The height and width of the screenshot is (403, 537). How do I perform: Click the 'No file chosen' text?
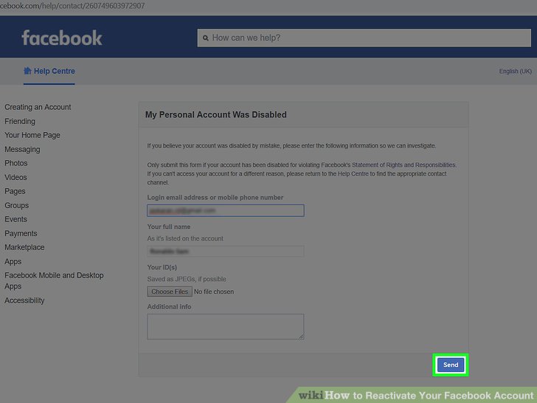point(214,292)
